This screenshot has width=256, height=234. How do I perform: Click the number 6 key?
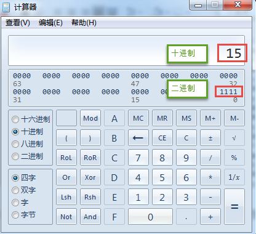coord(186,177)
